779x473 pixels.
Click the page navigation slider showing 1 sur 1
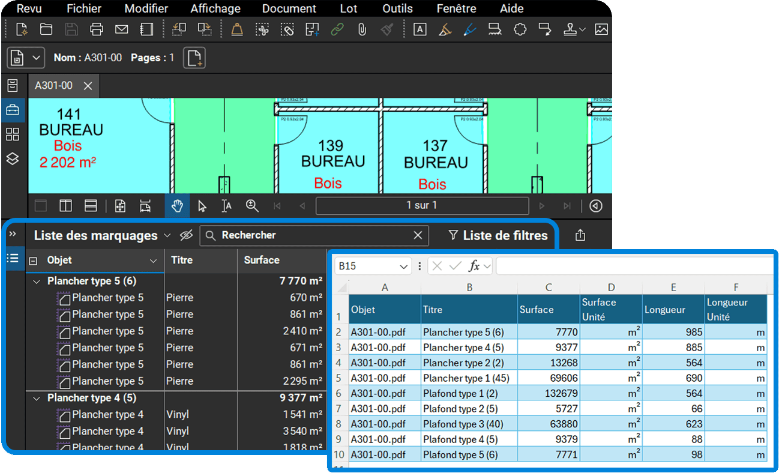[422, 205]
